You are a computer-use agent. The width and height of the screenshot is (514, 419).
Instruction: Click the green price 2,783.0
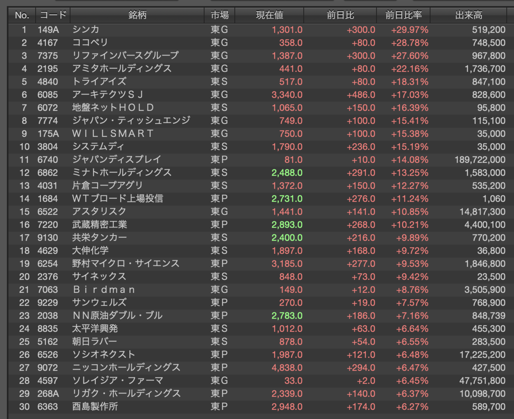pos(287,316)
